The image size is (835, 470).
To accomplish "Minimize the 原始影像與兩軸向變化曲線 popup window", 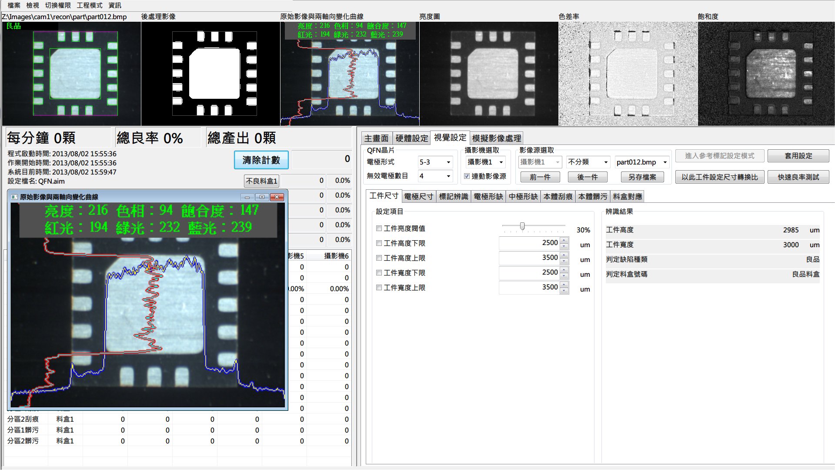I will pos(247,197).
